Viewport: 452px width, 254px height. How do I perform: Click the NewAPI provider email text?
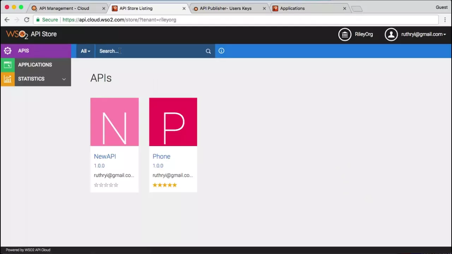pyautogui.click(x=114, y=175)
